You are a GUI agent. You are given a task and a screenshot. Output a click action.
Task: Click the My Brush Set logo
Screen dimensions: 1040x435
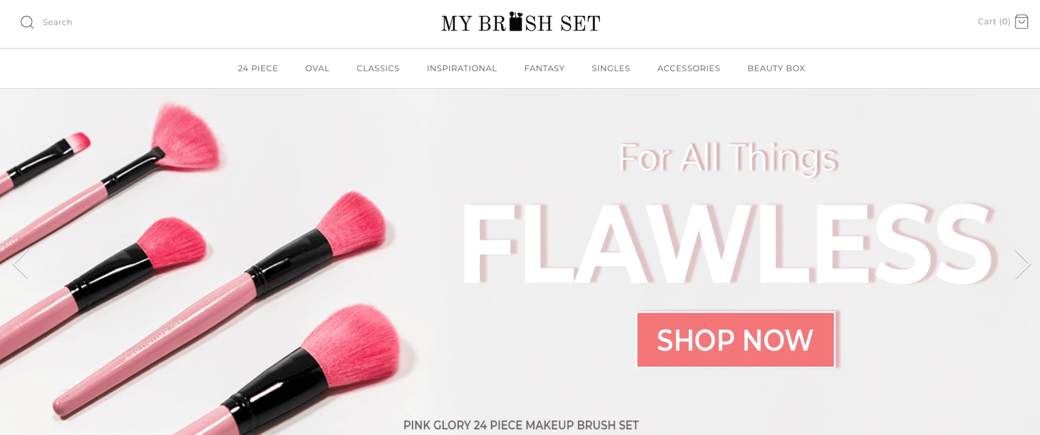click(521, 22)
